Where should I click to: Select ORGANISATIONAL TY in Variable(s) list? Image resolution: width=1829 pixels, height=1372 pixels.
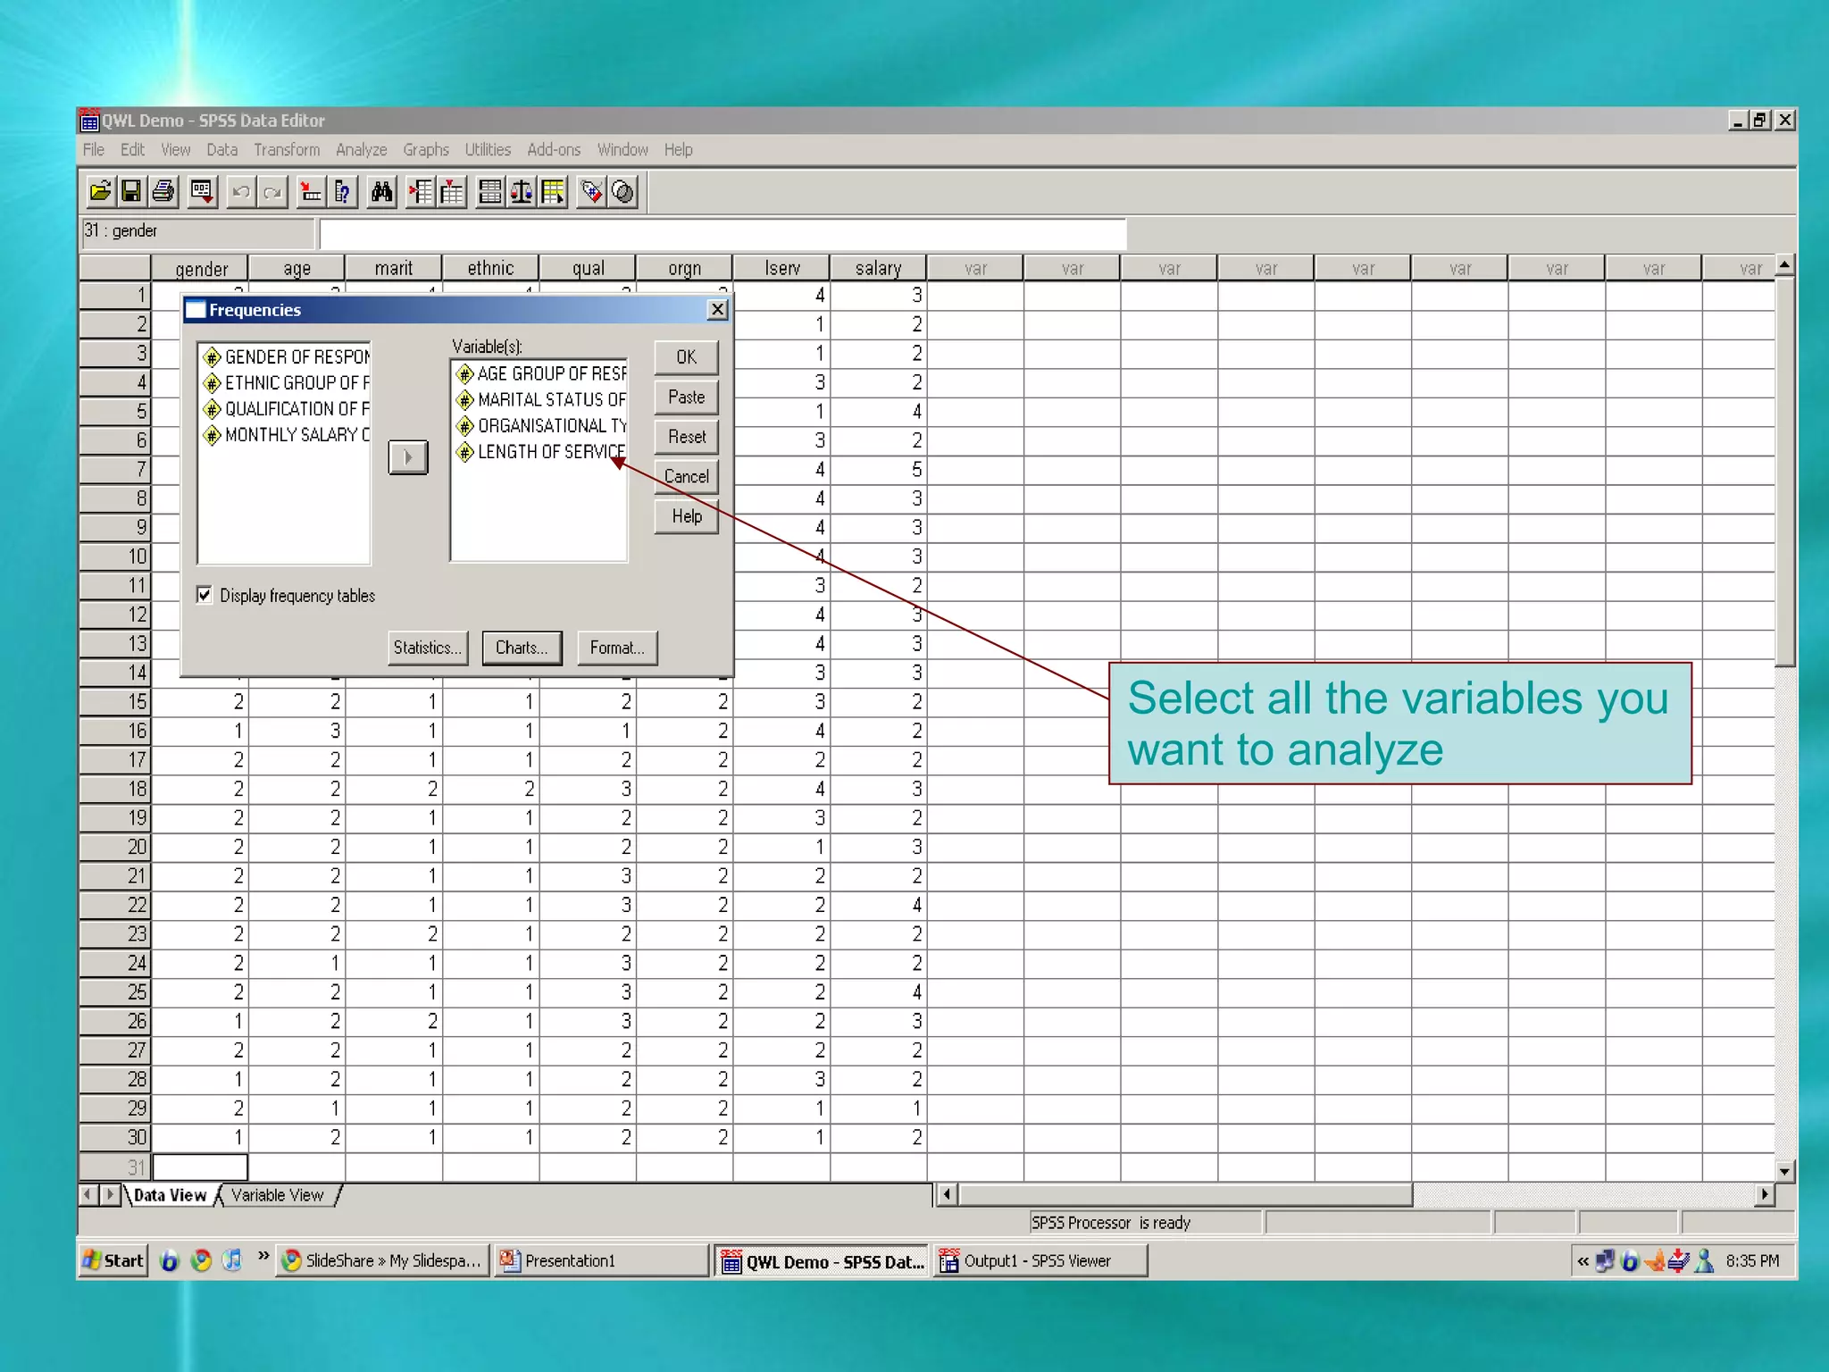(540, 425)
